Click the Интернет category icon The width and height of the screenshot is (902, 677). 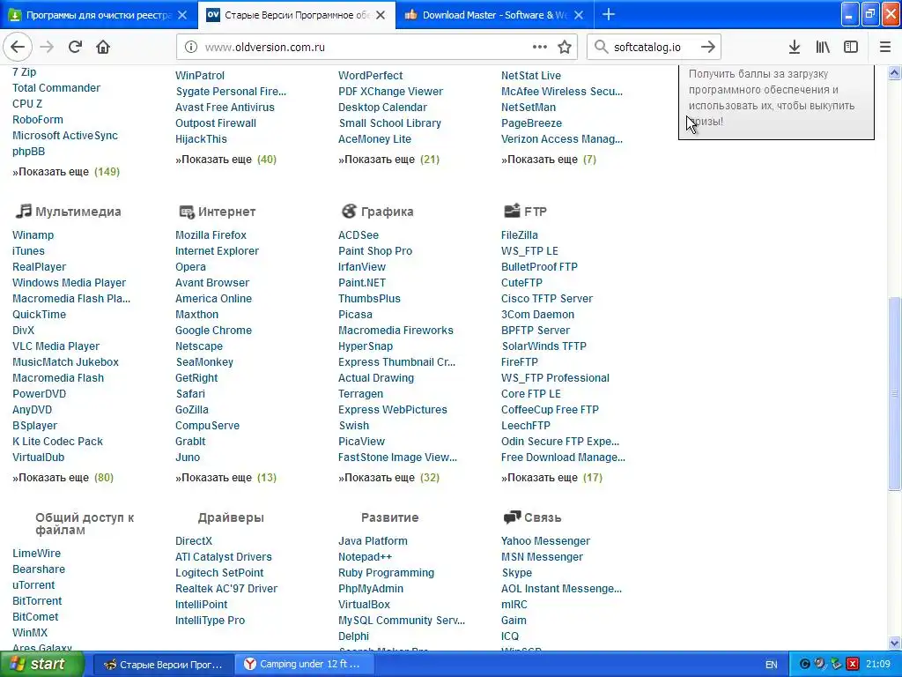coord(187,212)
